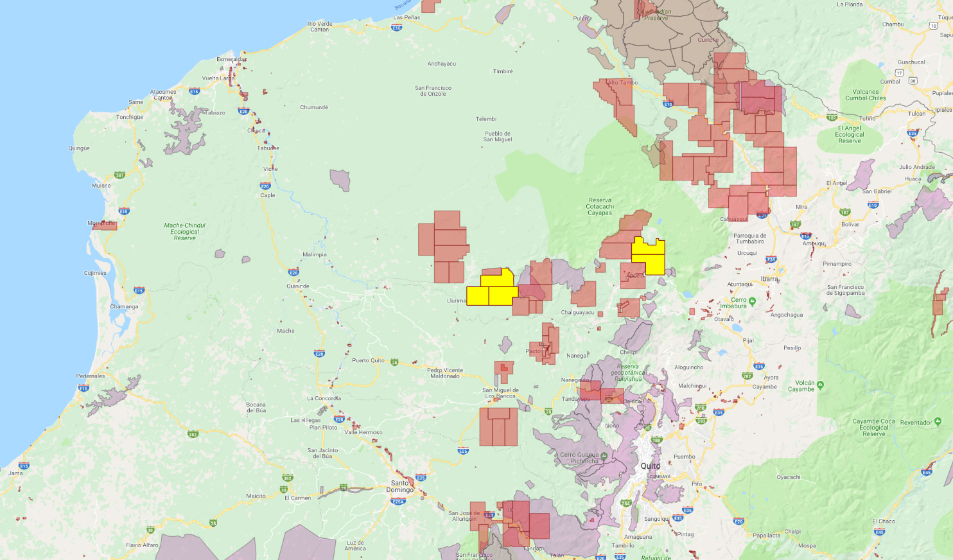Select the Ibarra city label
Screen dimensions: 953x560
click(769, 279)
